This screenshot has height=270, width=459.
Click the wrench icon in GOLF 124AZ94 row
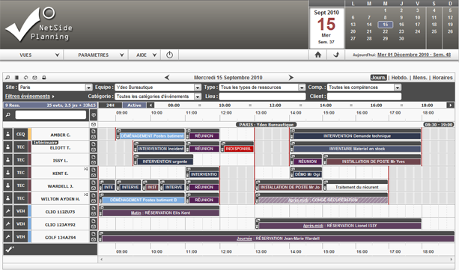tap(8, 236)
